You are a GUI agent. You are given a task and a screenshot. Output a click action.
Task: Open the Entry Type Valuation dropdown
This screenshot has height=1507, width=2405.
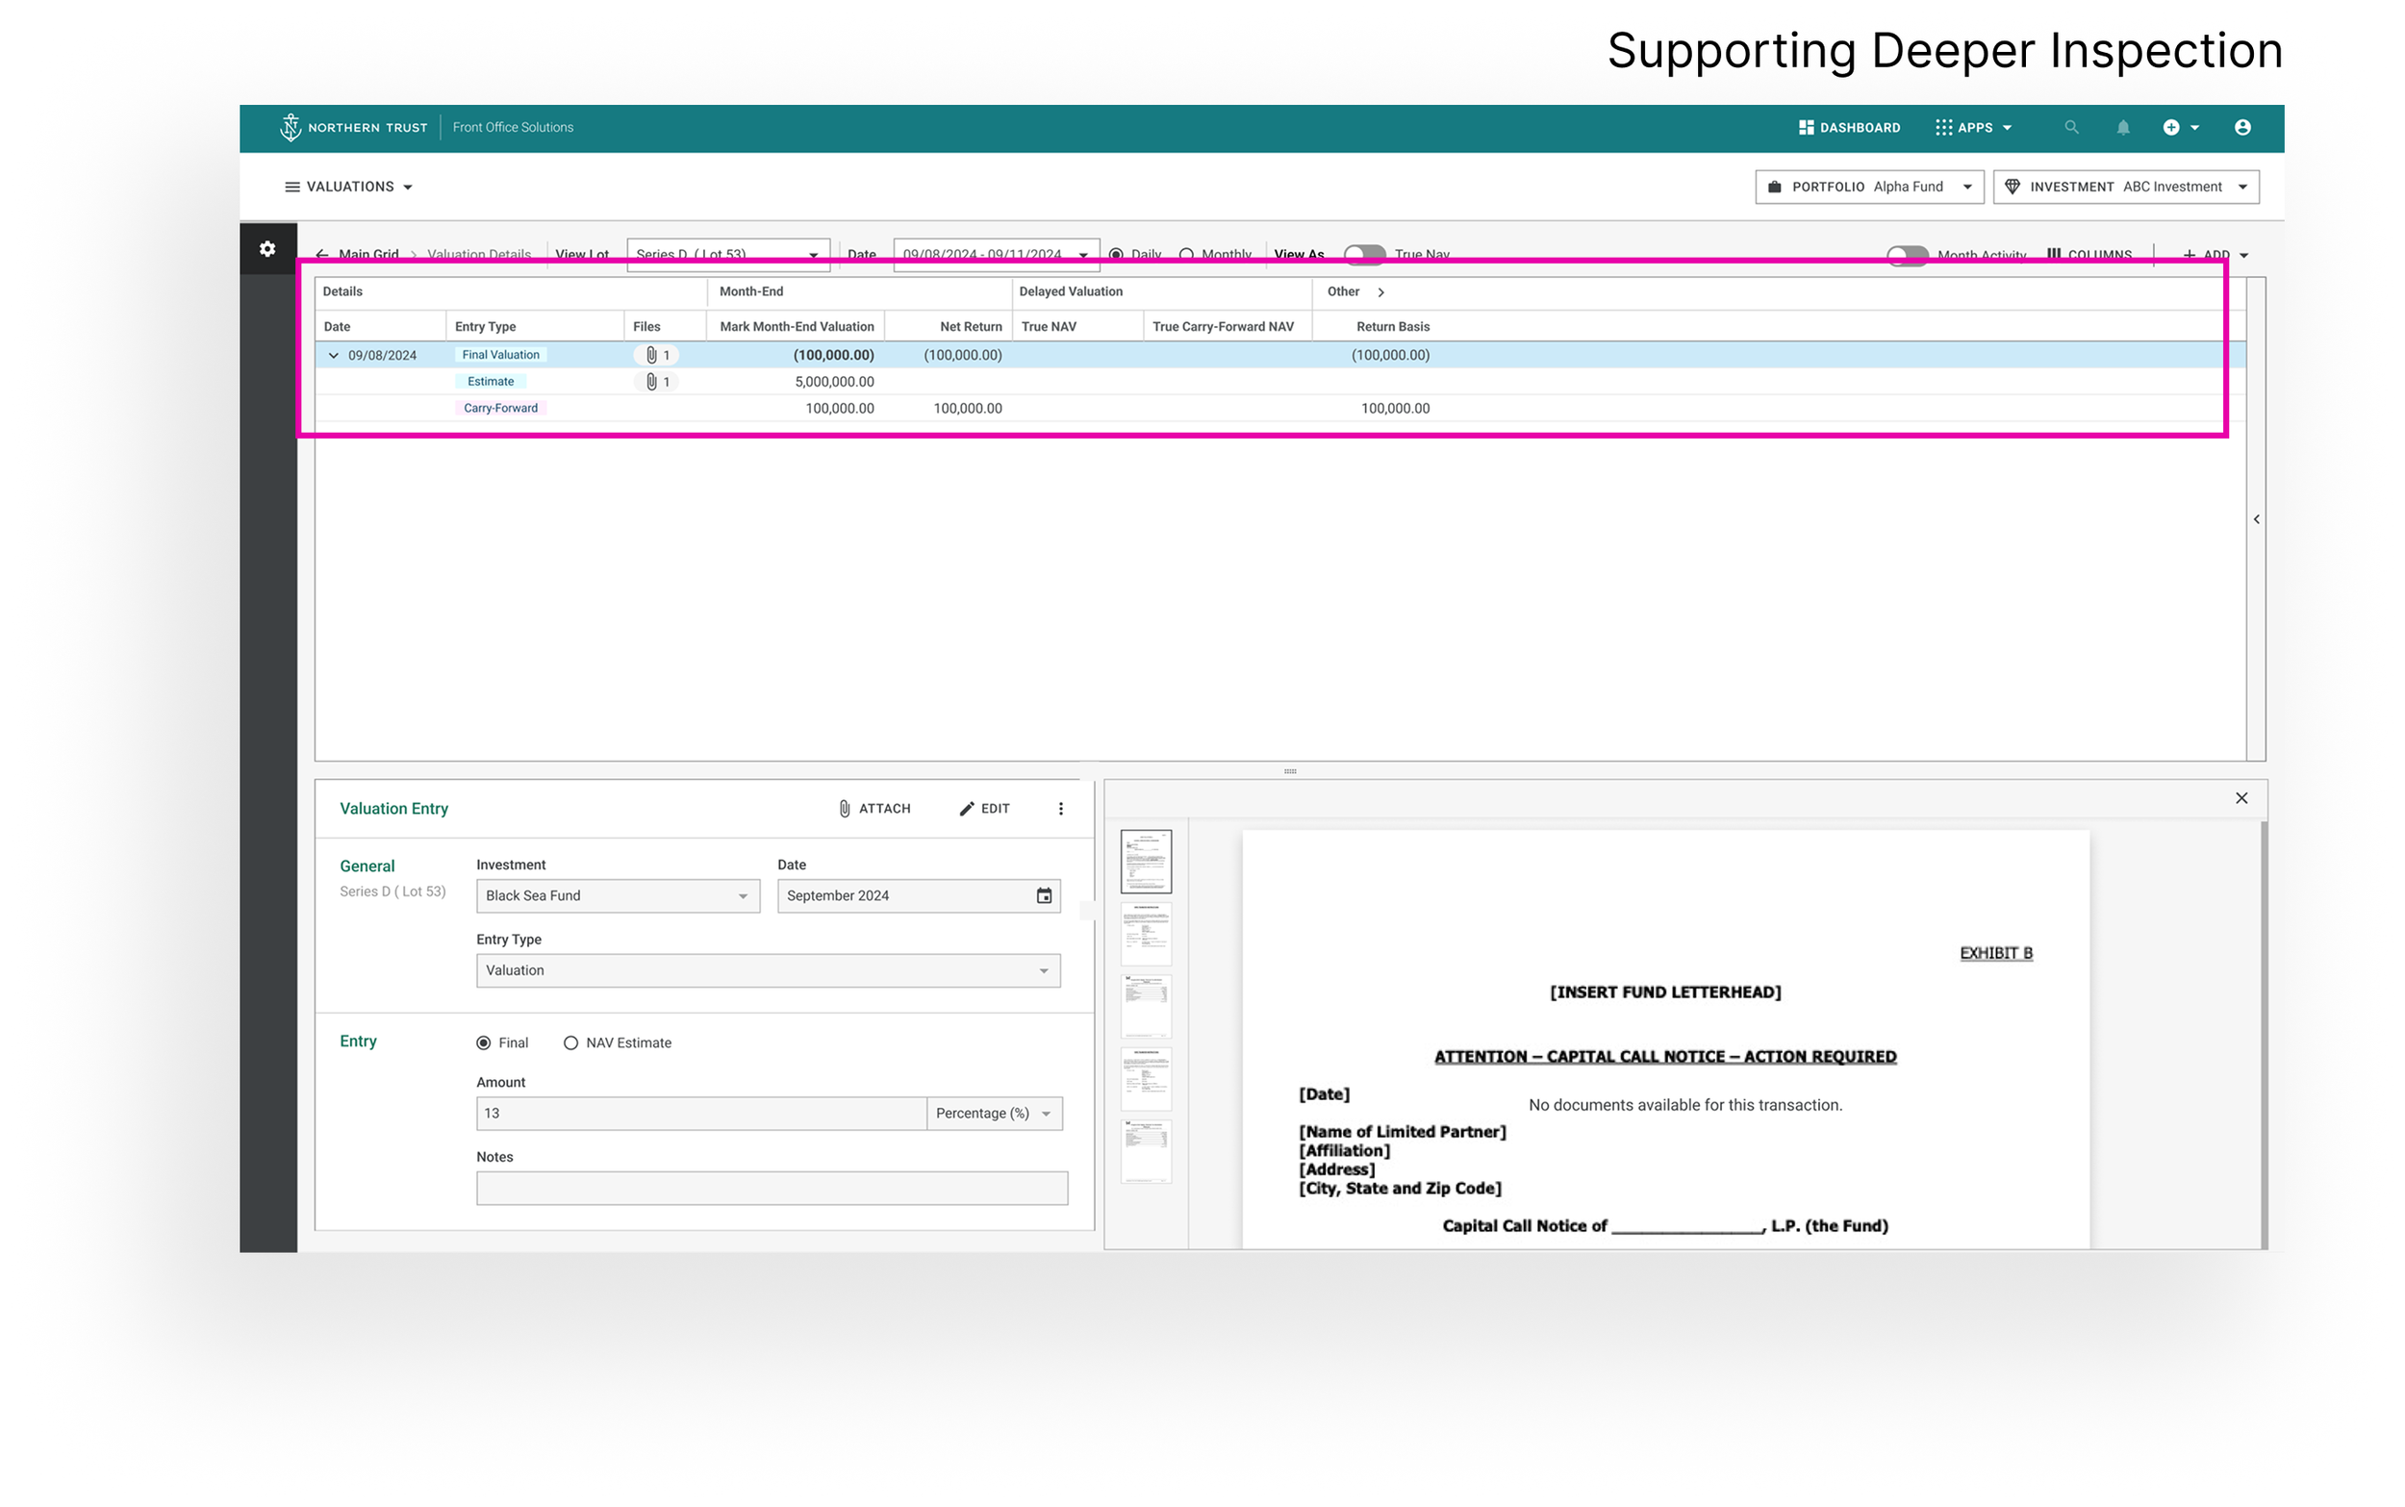768,970
